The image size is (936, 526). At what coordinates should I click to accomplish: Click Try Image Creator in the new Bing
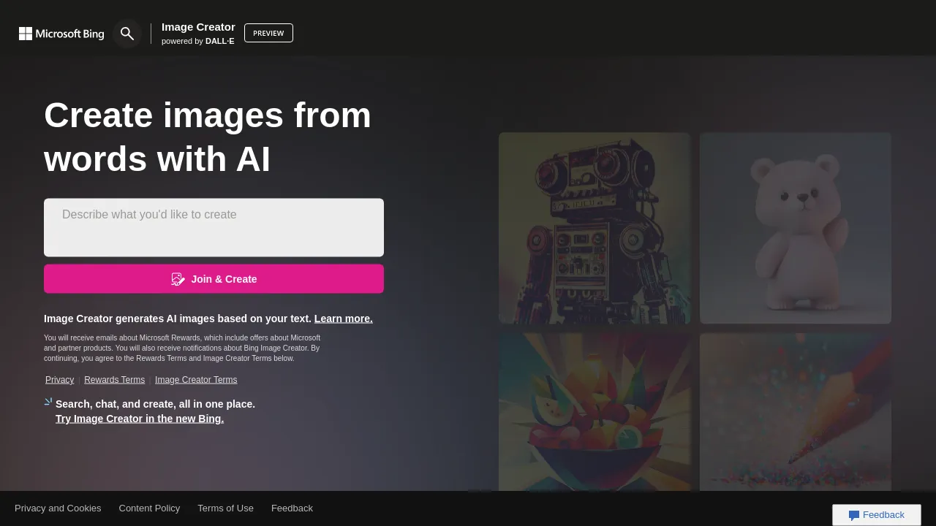(139, 419)
